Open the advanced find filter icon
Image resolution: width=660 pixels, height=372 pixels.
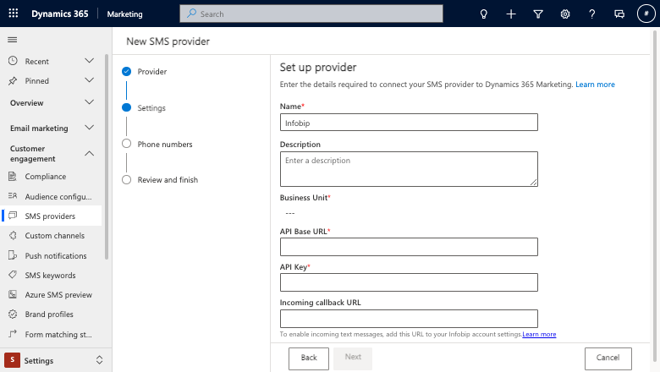coord(538,14)
